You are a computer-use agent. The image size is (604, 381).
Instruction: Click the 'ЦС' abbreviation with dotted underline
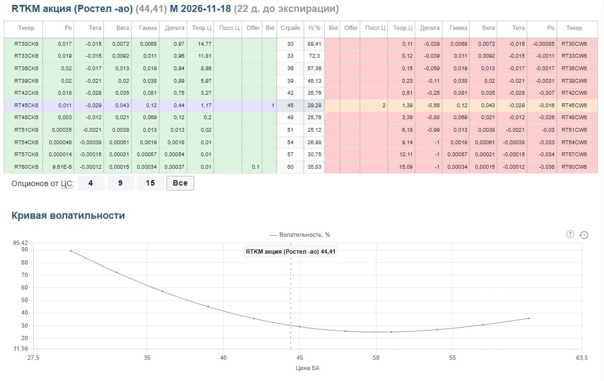[66, 184]
